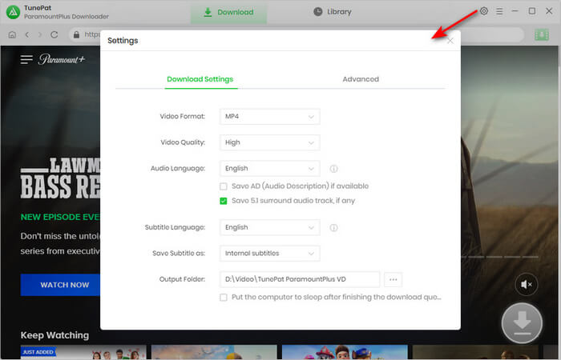Open settings via the gear icon
This screenshot has width=561, height=360.
[484, 11]
